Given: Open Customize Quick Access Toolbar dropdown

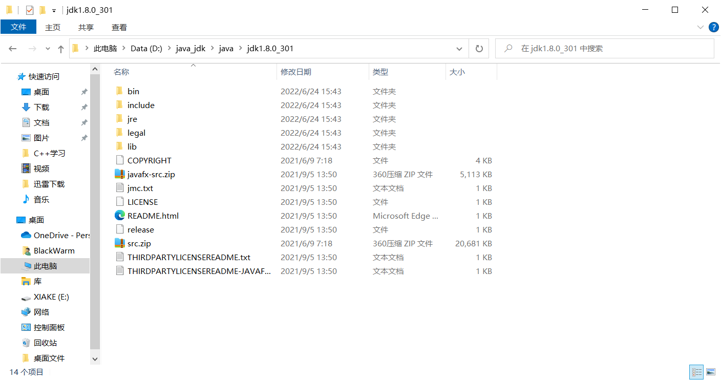Looking at the screenshot, I should point(54,10).
